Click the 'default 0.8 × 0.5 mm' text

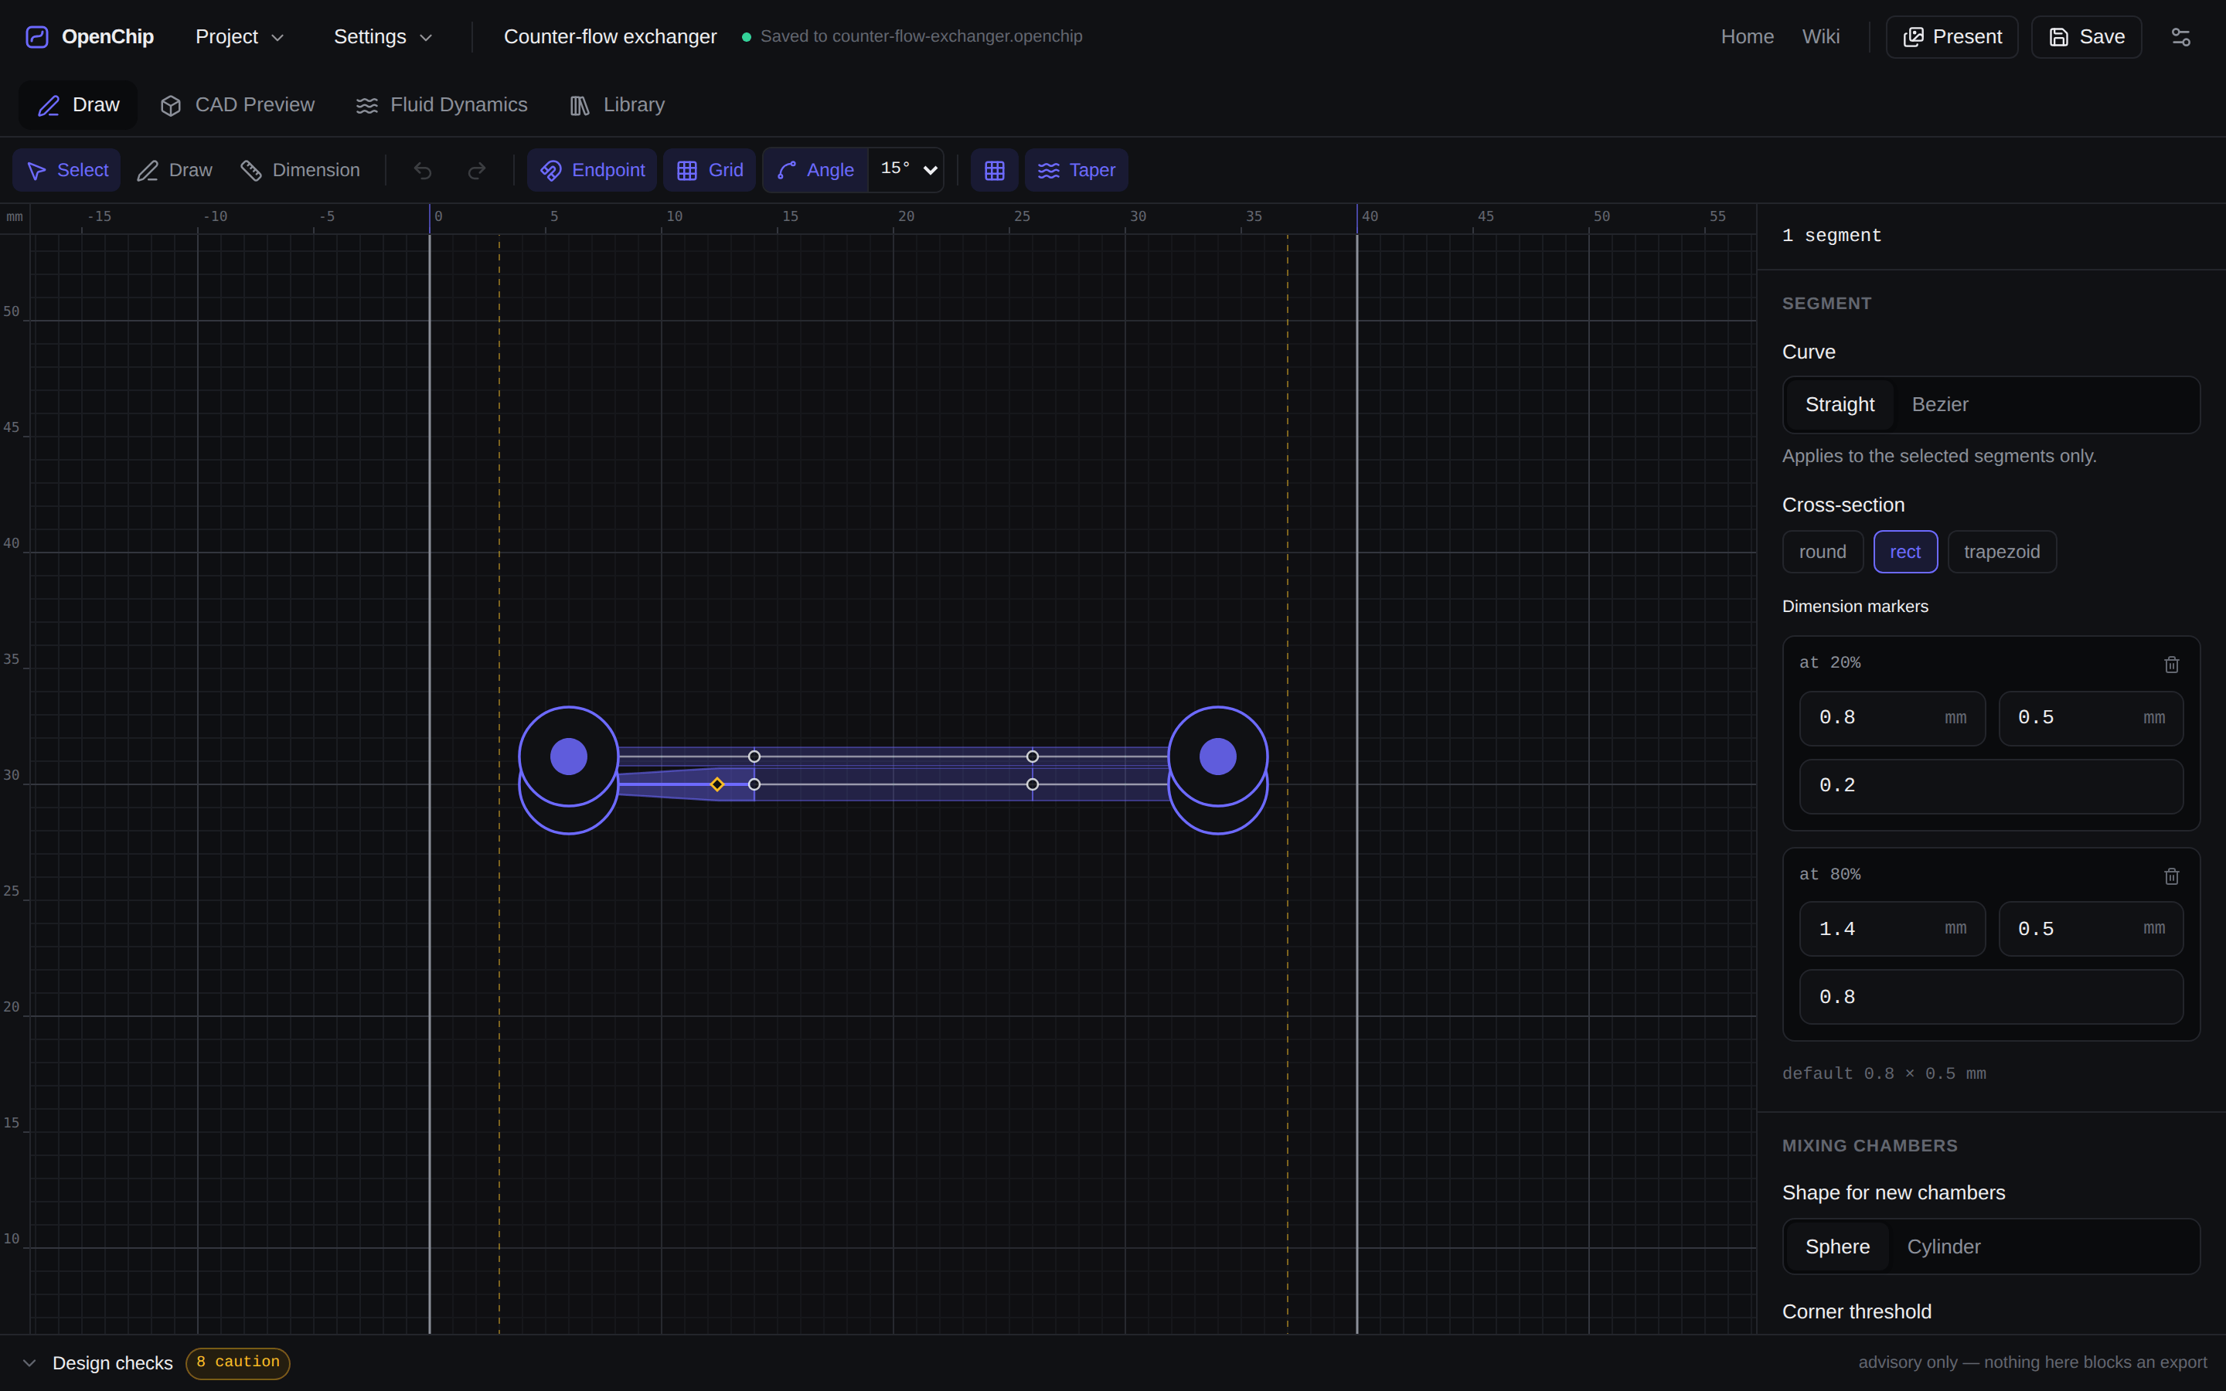1884,1073
